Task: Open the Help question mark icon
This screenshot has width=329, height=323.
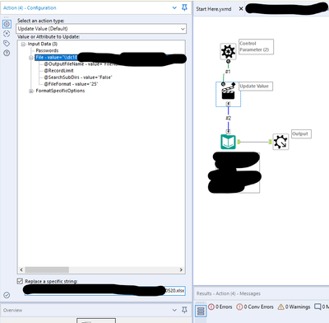Action: point(7,53)
